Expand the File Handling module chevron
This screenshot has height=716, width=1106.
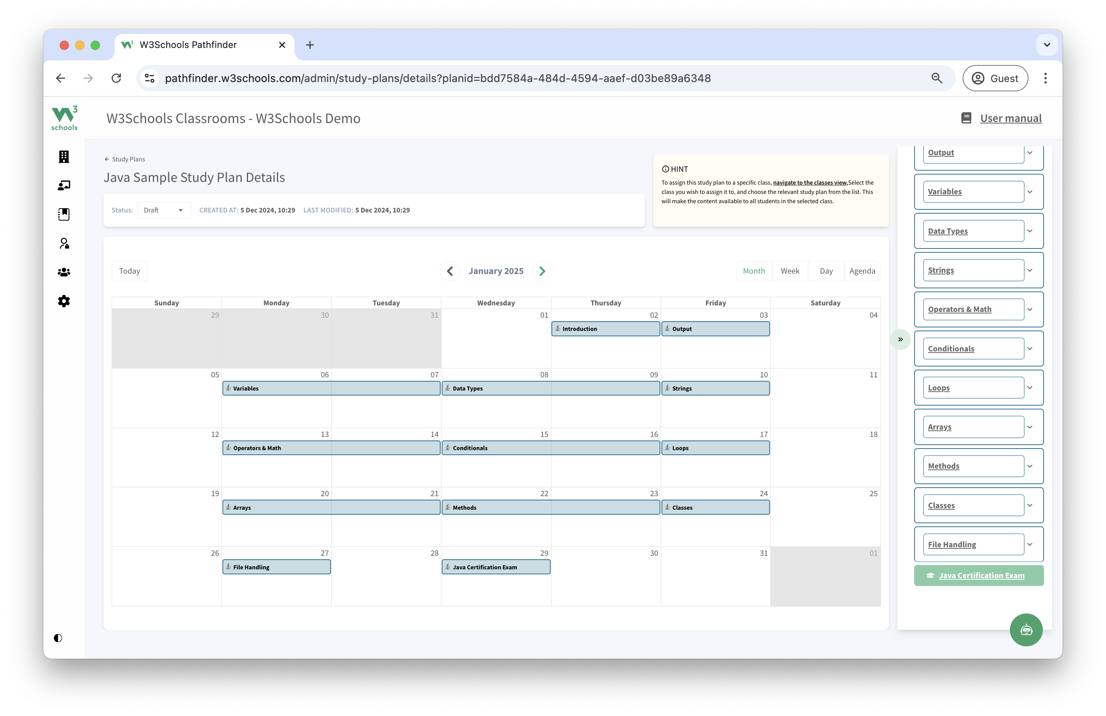1030,544
